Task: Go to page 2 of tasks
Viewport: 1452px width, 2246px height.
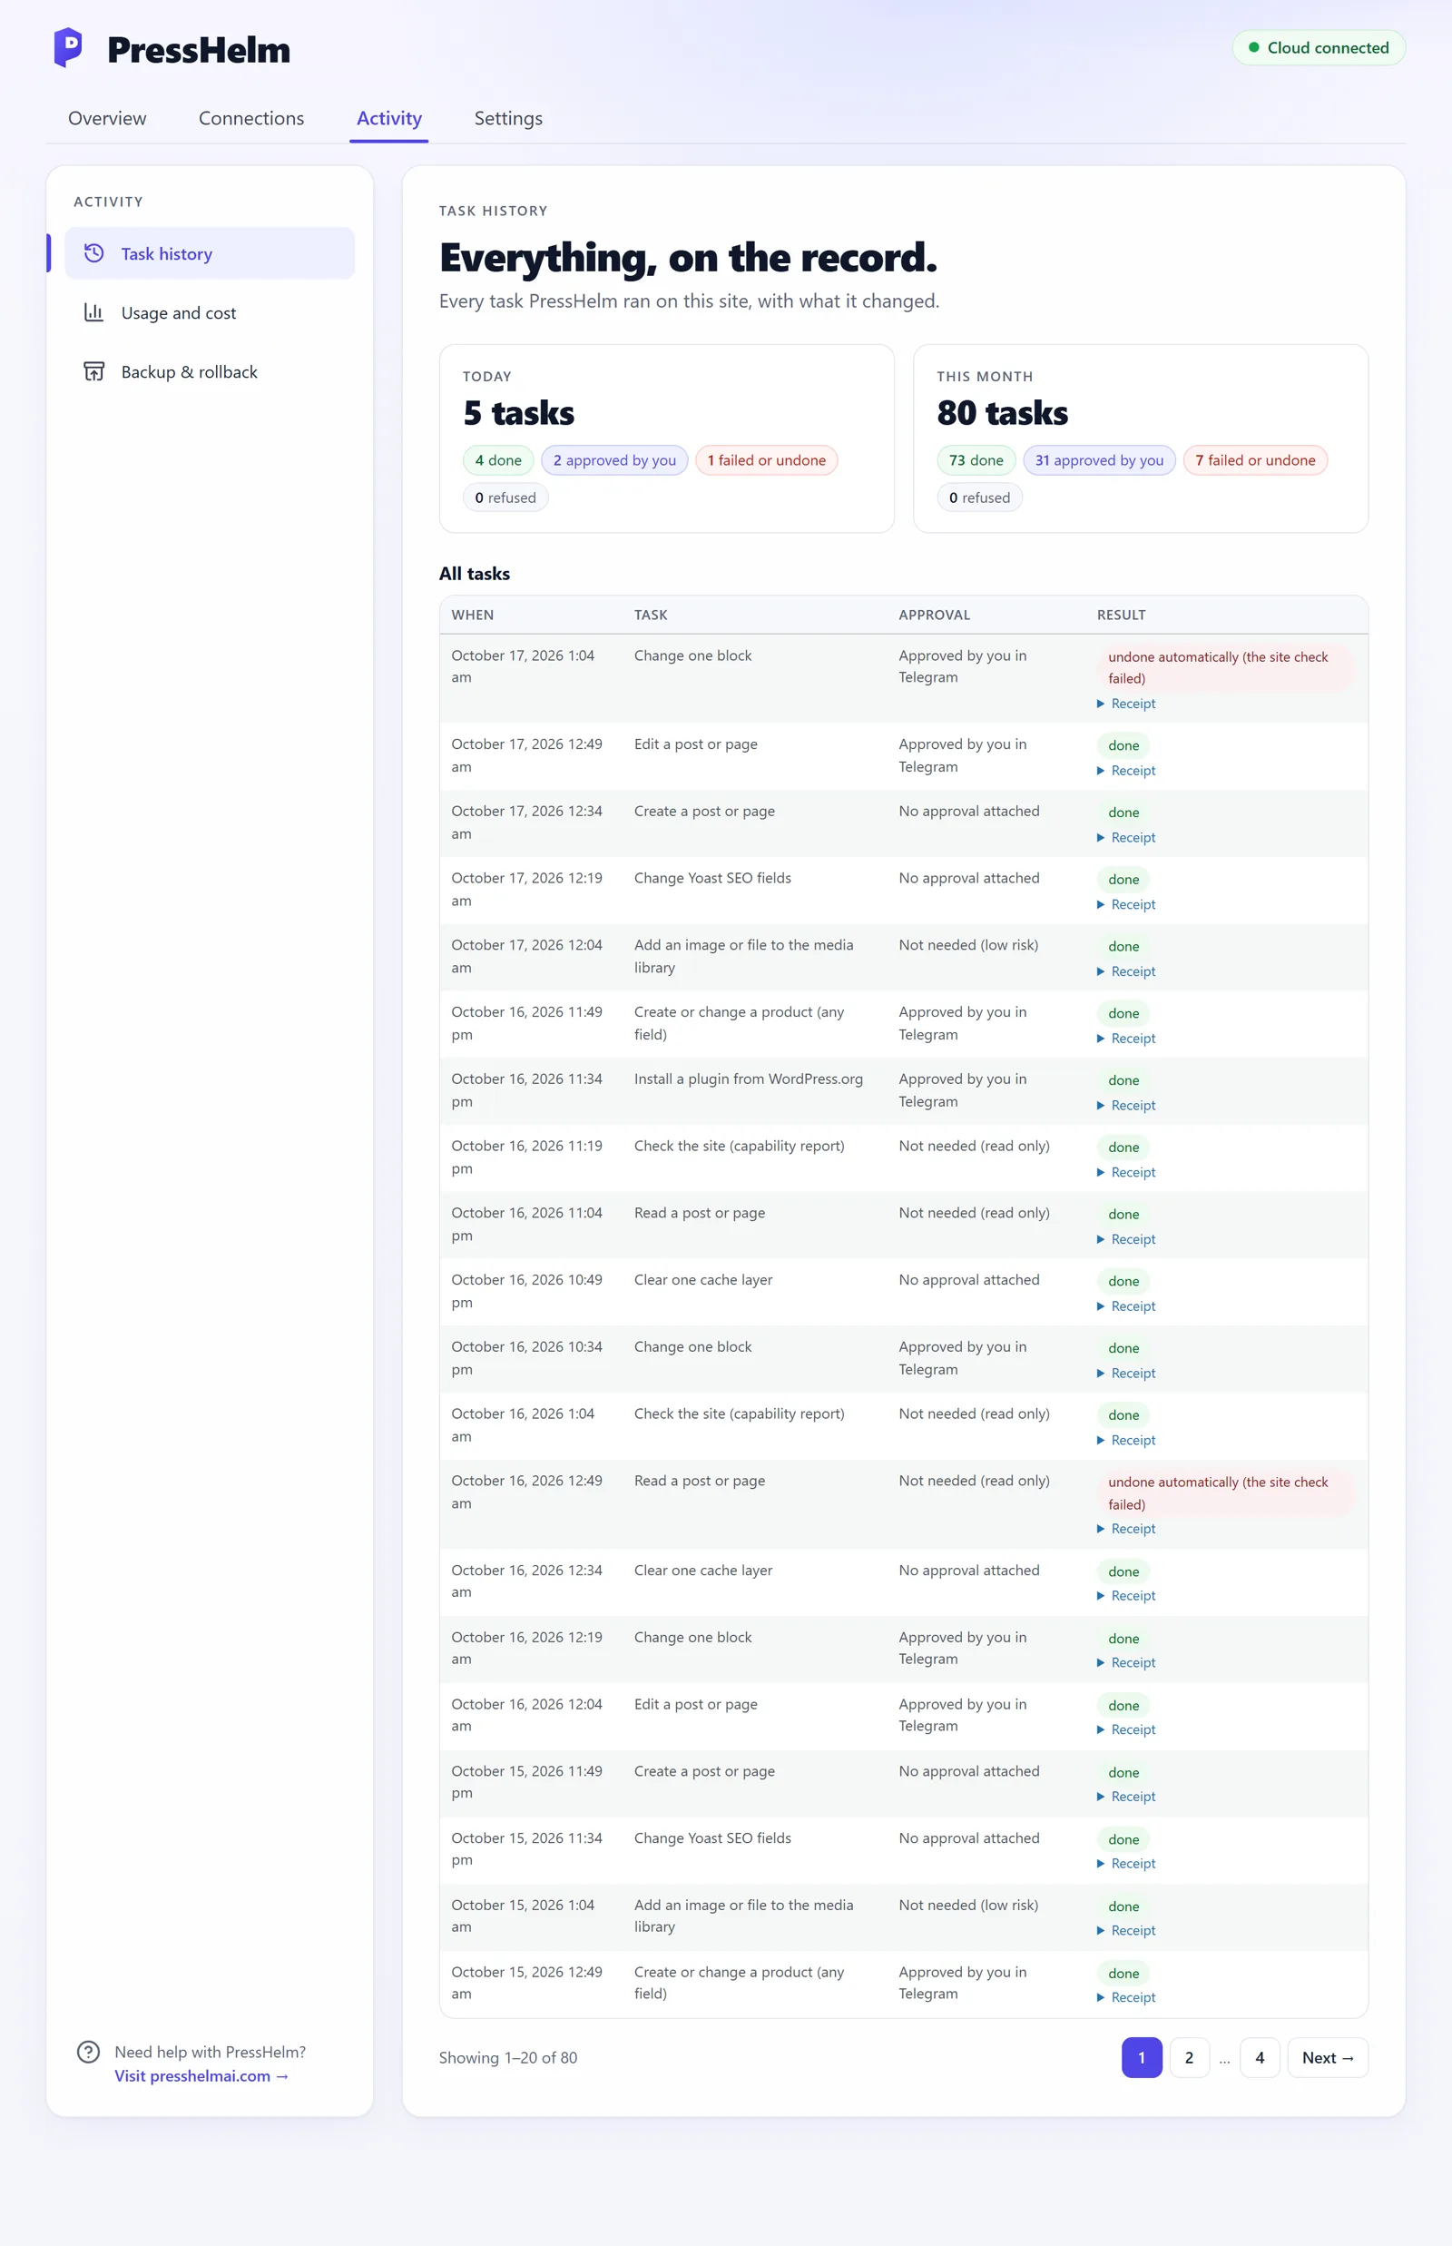Action: click(x=1189, y=2057)
